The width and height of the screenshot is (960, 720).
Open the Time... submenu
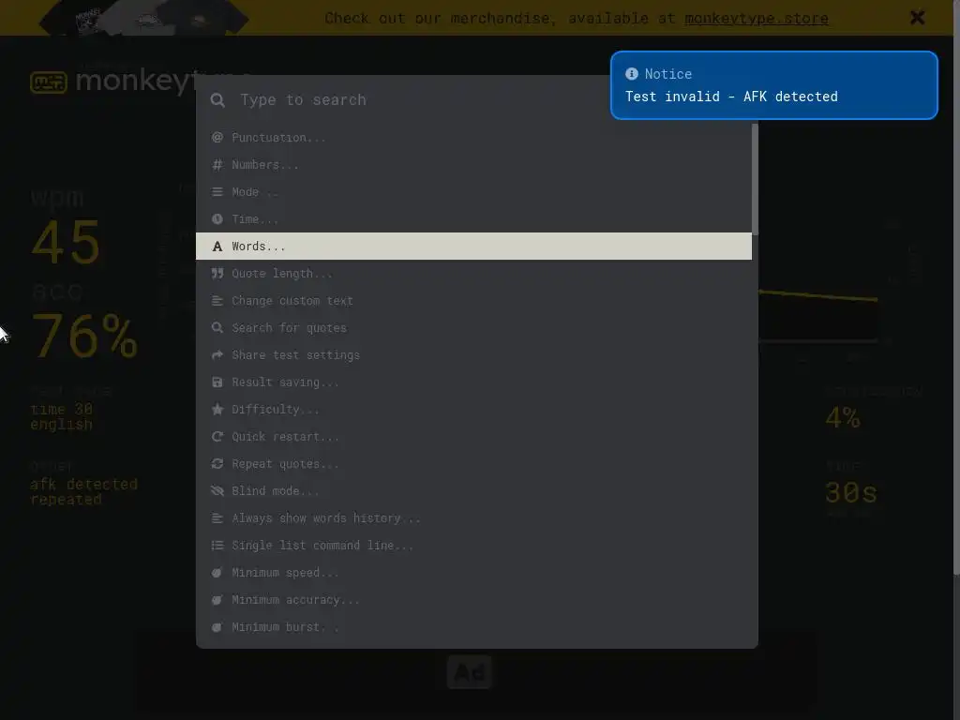coord(473,218)
